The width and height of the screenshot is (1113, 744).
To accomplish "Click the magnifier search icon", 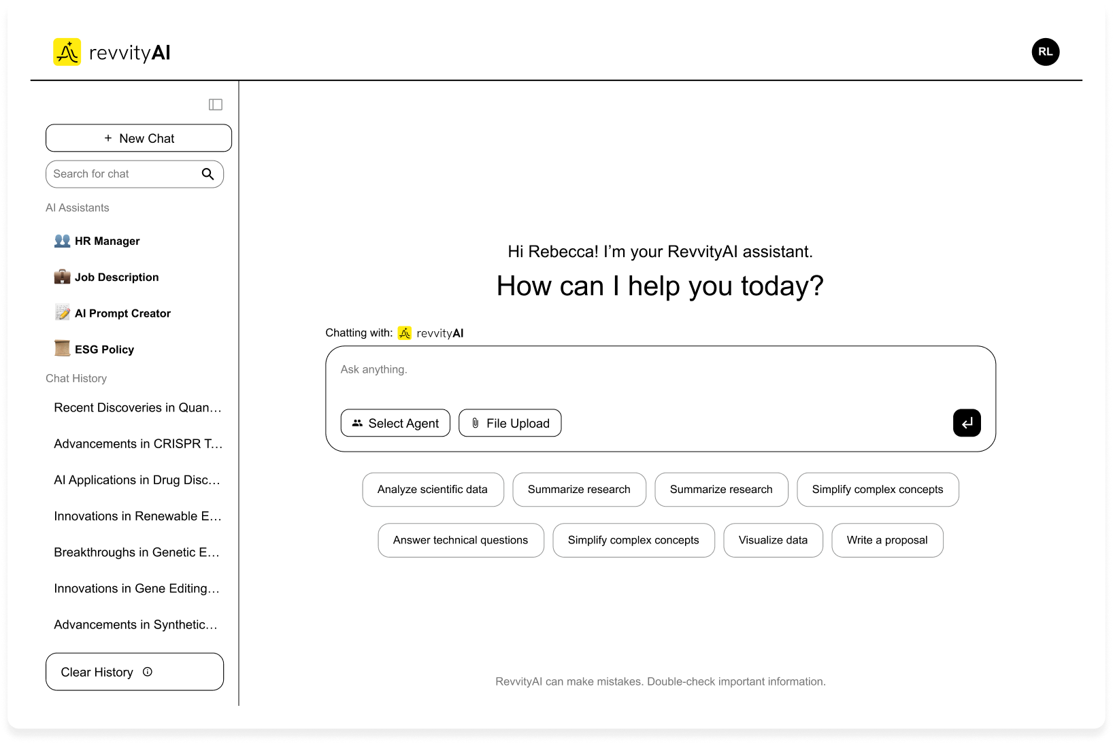I will [207, 174].
